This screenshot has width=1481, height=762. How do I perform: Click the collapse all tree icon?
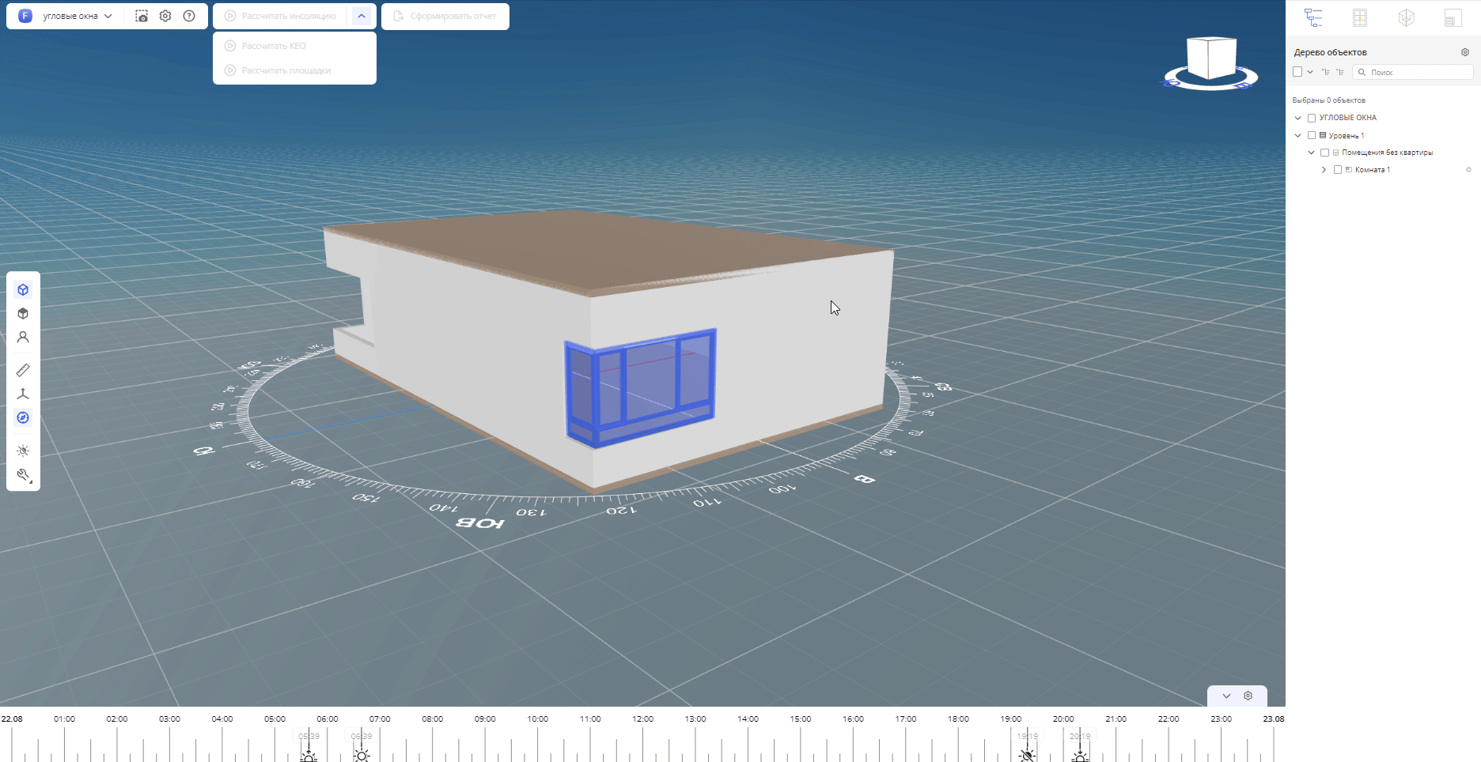pos(1325,72)
